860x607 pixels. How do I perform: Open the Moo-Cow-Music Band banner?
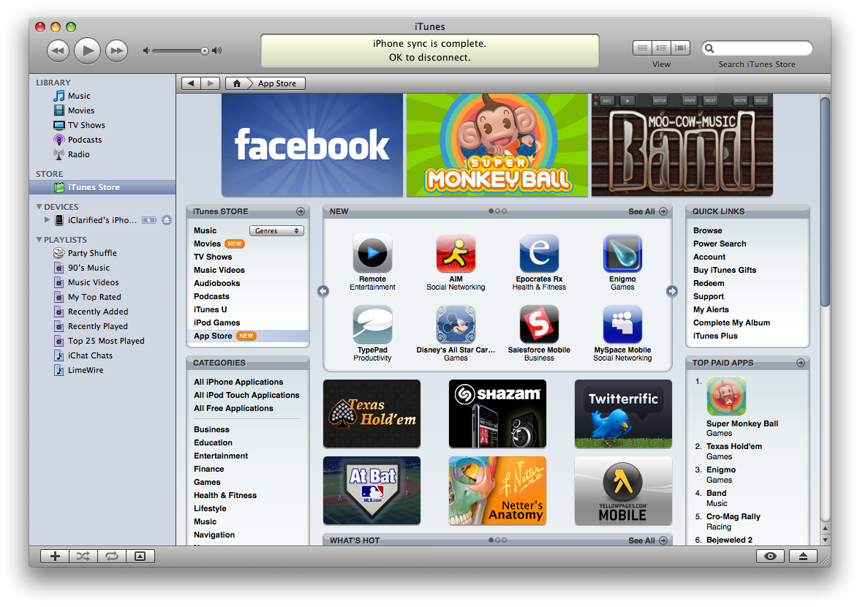coord(682,145)
